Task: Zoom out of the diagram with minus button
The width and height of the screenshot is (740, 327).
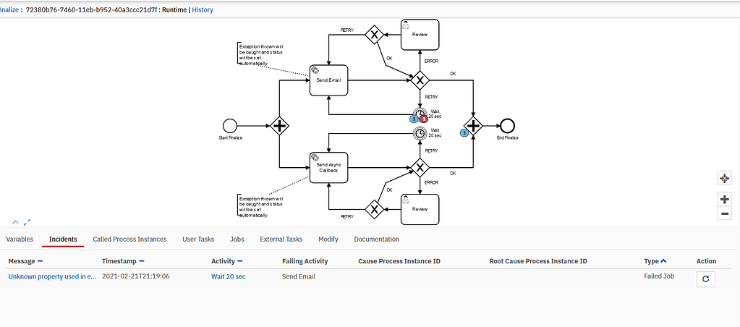Action: click(x=724, y=213)
